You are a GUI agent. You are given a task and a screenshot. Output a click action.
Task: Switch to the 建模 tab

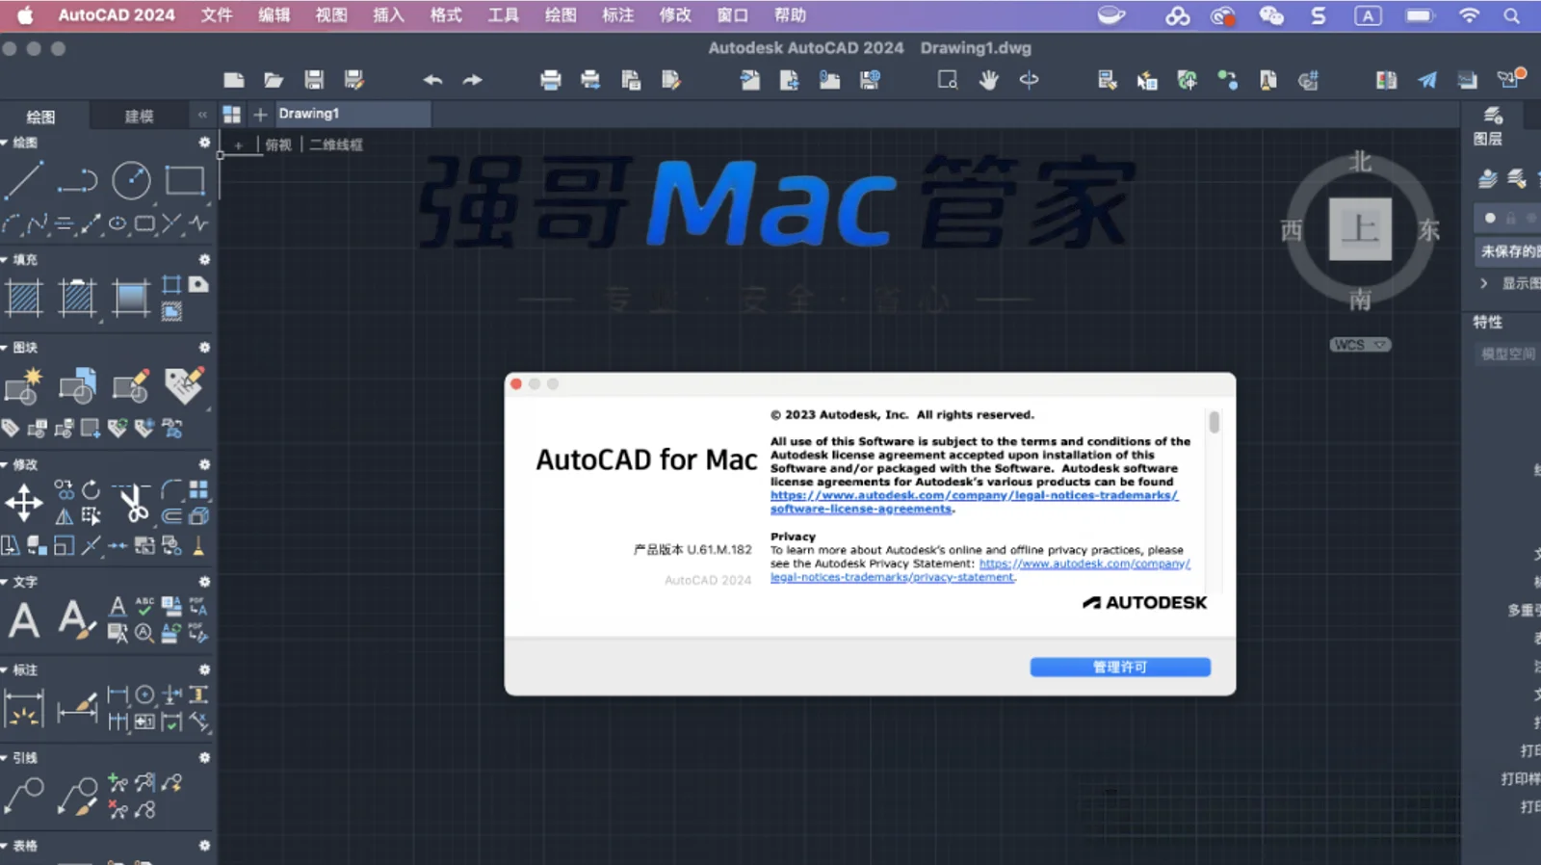tap(140, 117)
